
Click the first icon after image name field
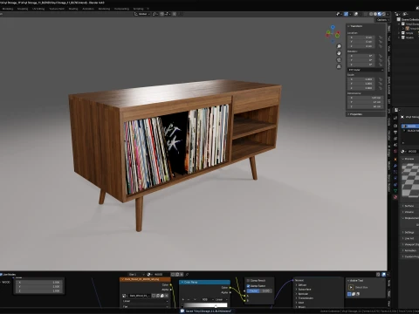(154, 296)
